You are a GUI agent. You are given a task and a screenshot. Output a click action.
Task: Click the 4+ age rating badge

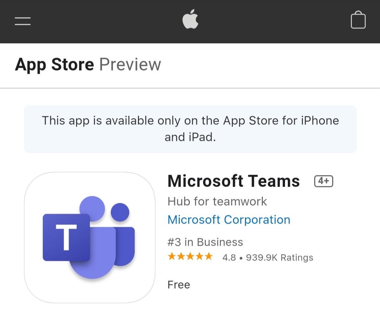tap(324, 181)
